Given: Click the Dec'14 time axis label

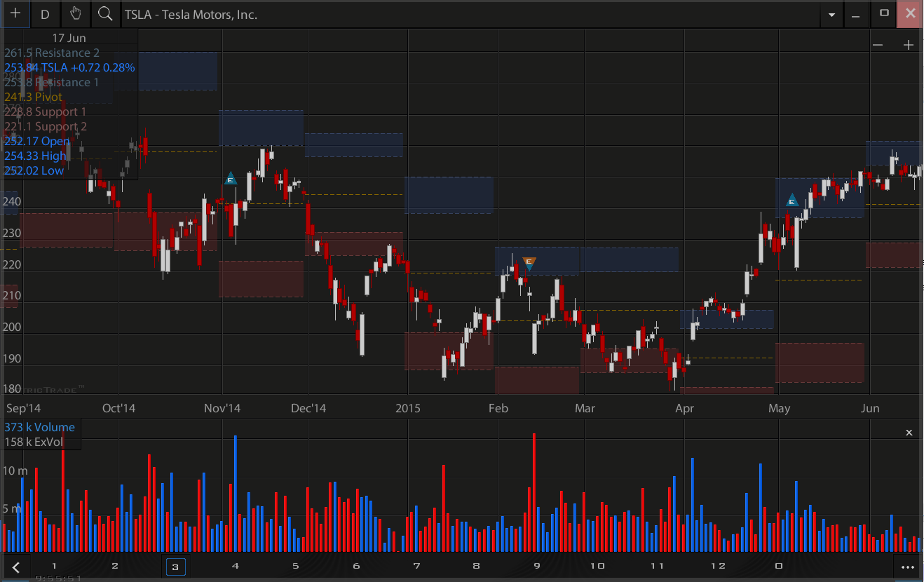Looking at the screenshot, I should pos(308,408).
